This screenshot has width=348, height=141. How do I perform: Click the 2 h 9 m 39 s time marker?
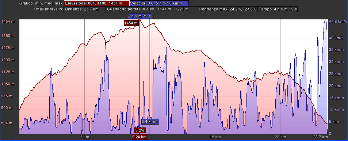[139, 16]
